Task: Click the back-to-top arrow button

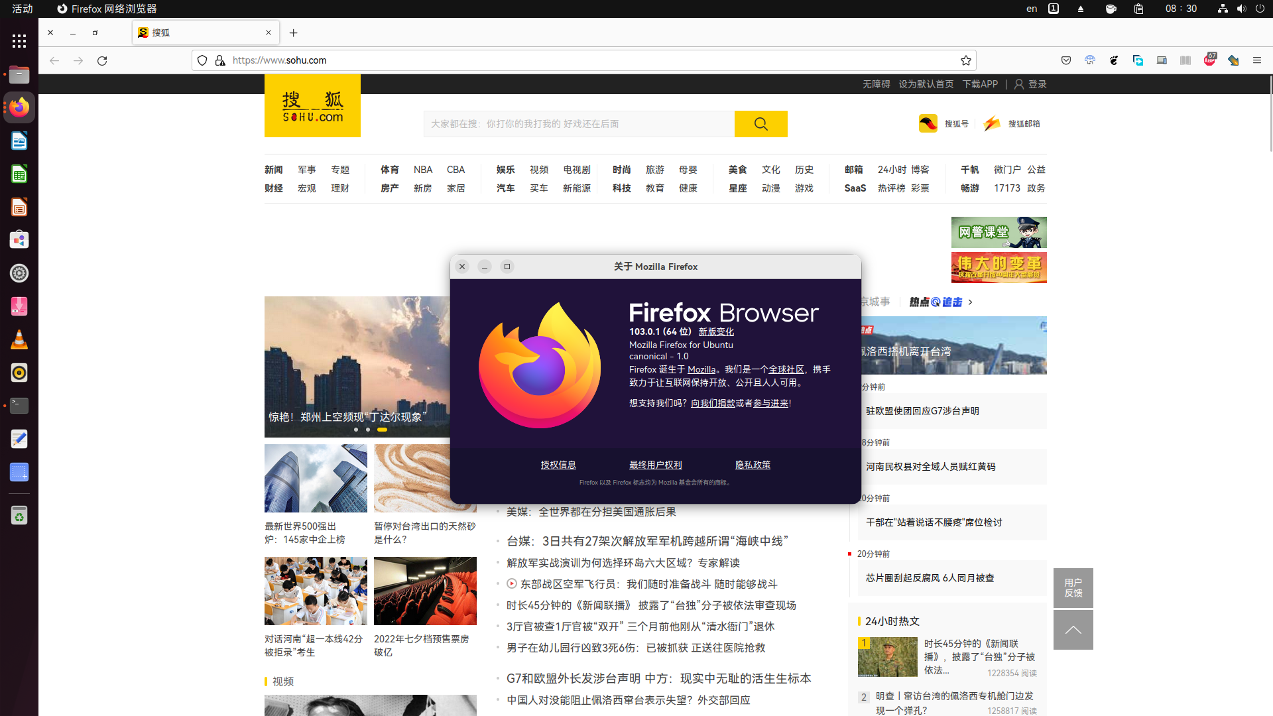Action: [1073, 630]
